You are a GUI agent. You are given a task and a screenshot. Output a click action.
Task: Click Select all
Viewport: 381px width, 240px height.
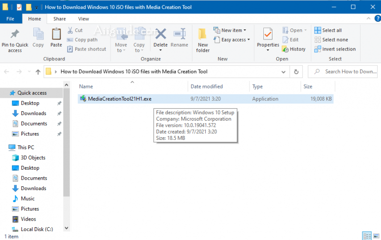point(328,30)
